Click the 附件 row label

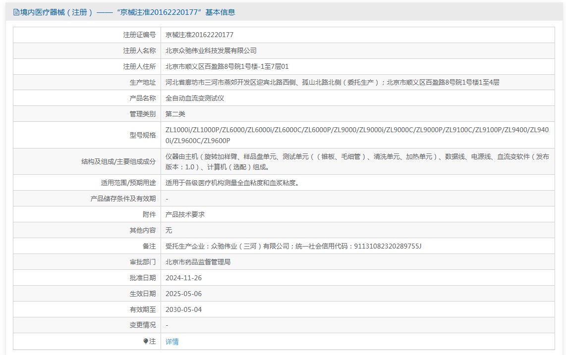[149, 215]
